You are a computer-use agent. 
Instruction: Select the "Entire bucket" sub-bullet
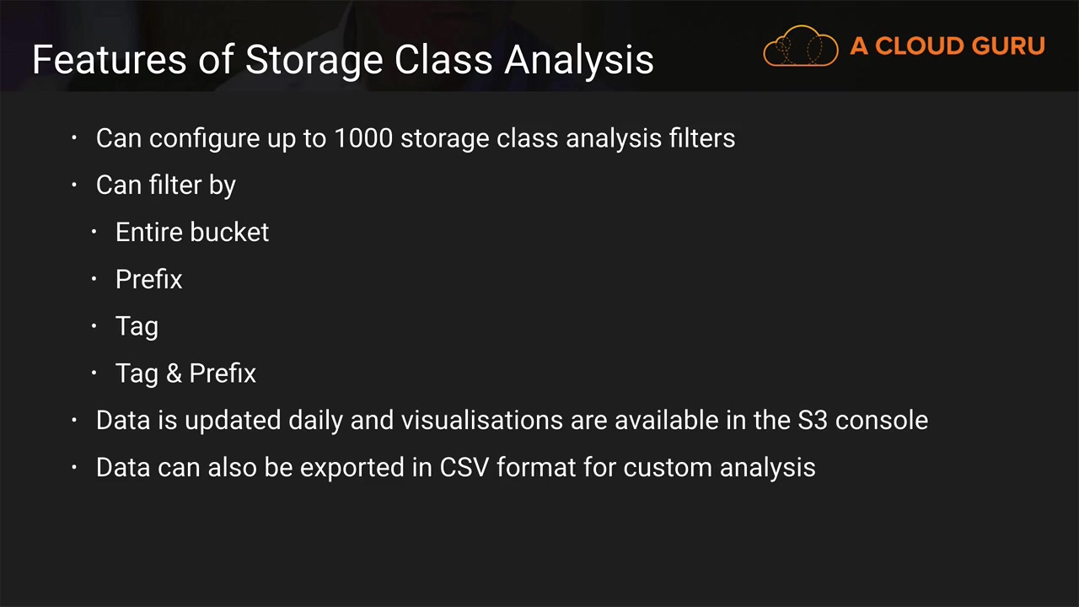tap(191, 232)
